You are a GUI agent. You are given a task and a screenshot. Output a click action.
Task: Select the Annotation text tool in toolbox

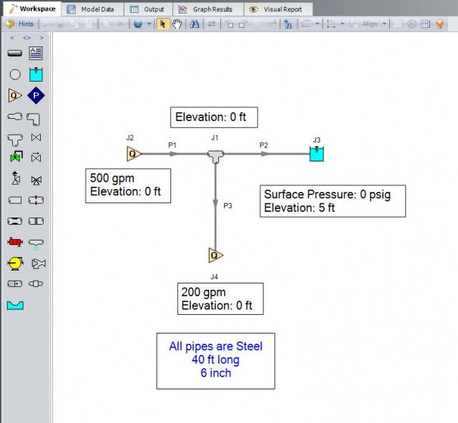[36, 53]
